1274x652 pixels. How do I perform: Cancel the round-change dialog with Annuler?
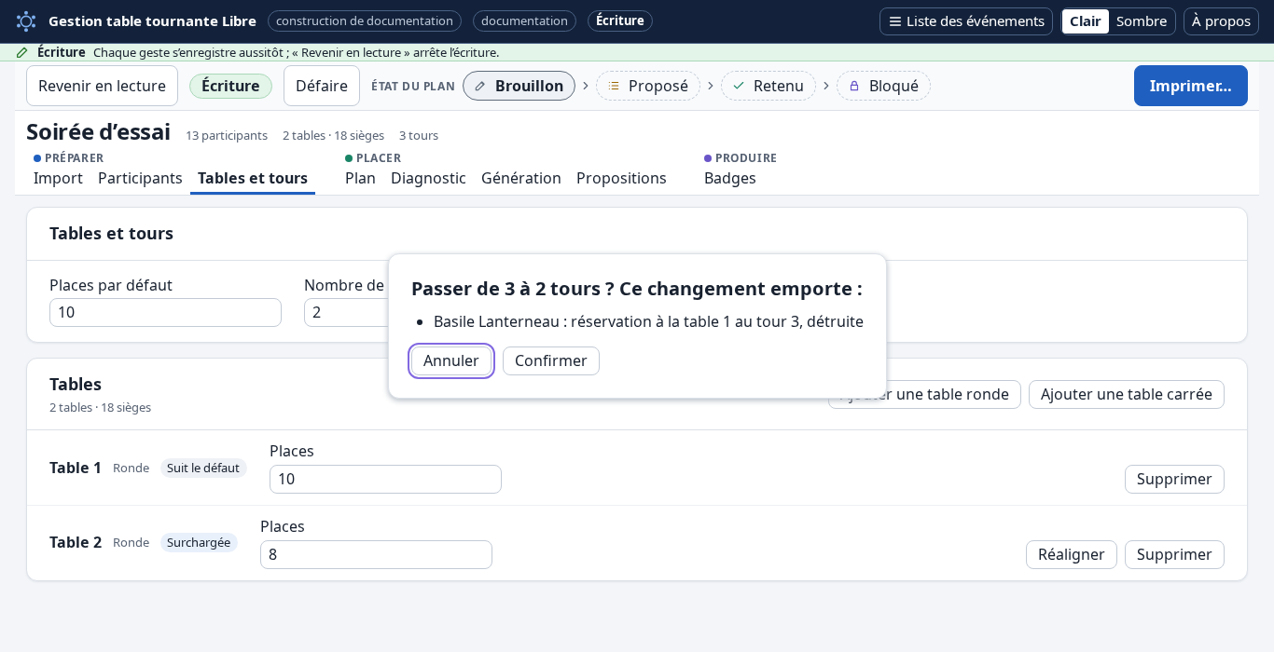451,360
